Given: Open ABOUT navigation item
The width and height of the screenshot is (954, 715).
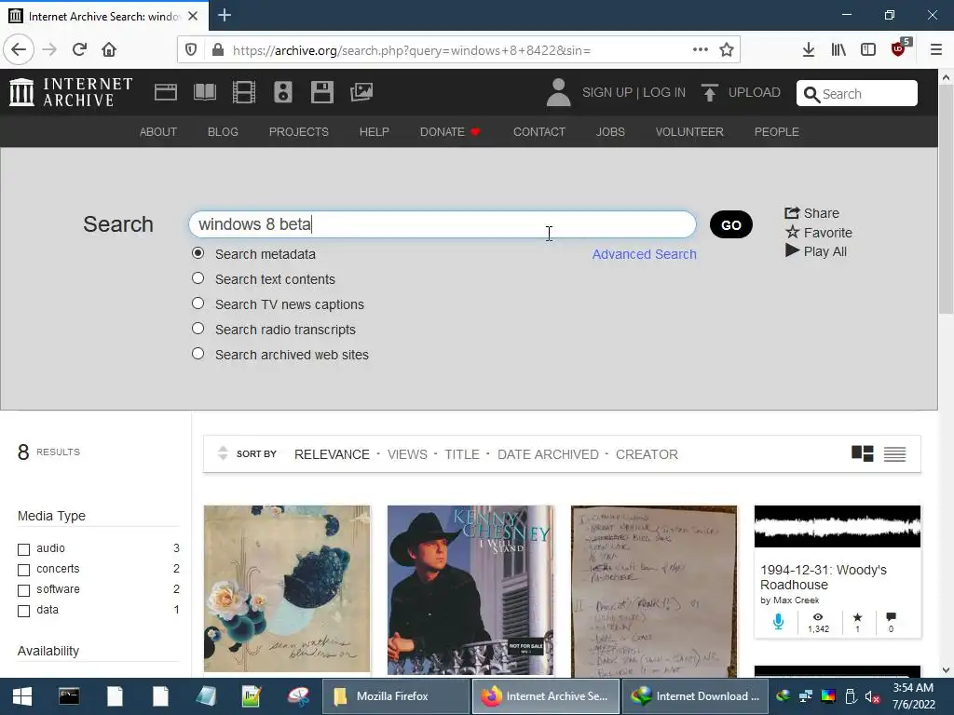Looking at the screenshot, I should coord(158,132).
